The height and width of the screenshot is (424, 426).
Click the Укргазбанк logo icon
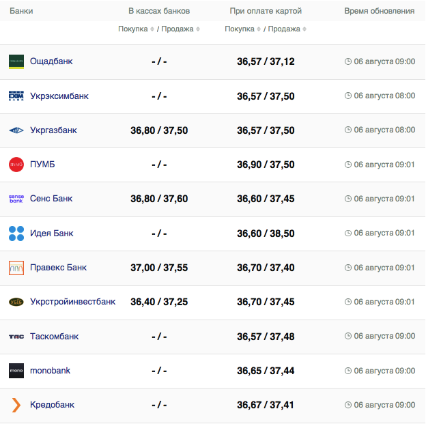pyautogui.click(x=16, y=130)
